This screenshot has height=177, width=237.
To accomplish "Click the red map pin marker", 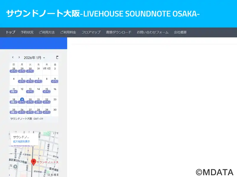I will (x=34, y=162).
